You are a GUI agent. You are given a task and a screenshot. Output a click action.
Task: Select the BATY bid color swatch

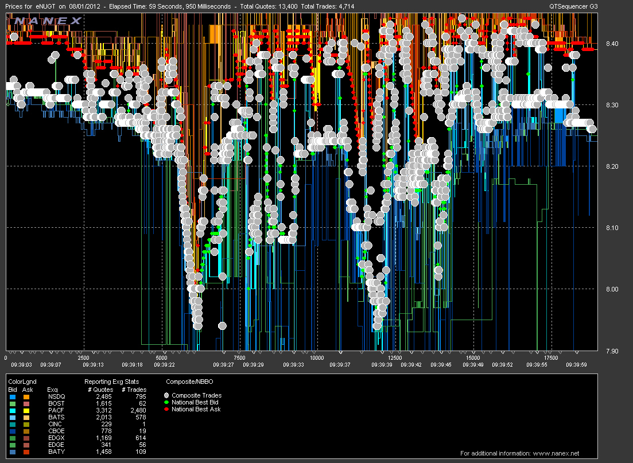tap(13, 452)
